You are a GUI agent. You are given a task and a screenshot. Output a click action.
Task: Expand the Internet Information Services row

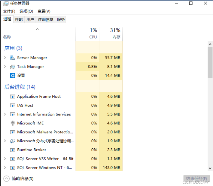point(5,114)
